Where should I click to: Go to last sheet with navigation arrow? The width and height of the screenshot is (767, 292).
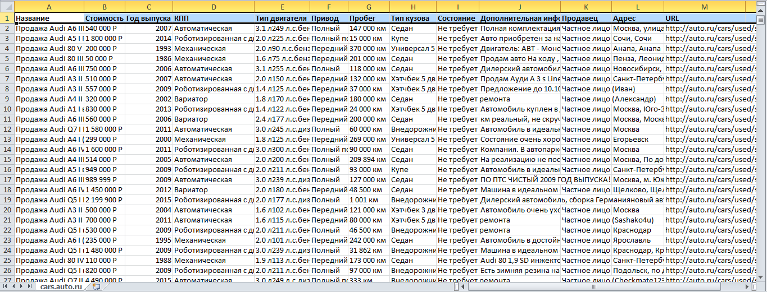pos(29,286)
